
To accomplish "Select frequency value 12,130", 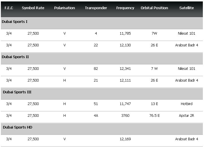I will 125,45.
